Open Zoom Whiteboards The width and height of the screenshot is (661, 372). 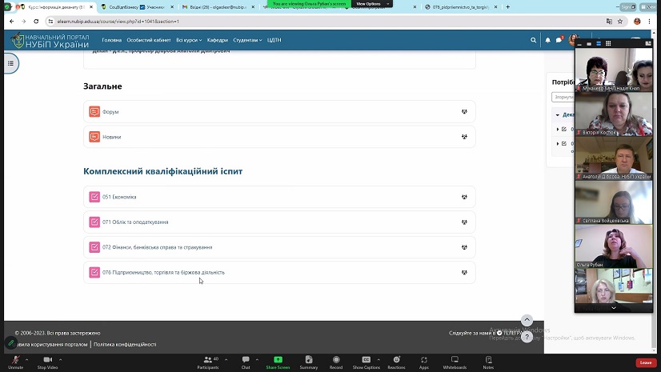tap(455, 362)
